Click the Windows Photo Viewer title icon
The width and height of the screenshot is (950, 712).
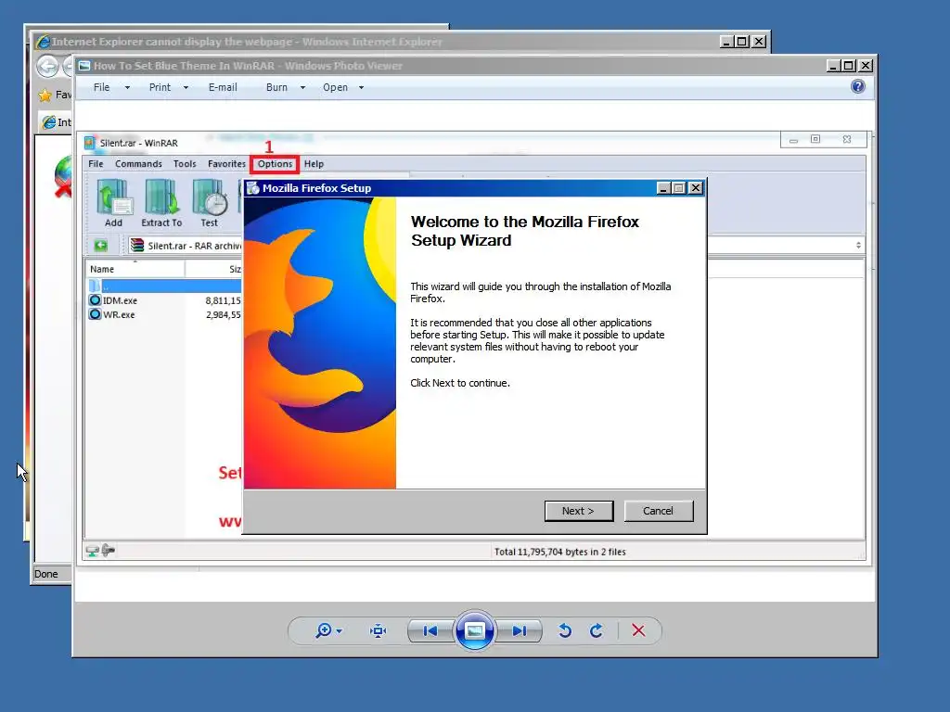pyautogui.click(x=84, y=66)
